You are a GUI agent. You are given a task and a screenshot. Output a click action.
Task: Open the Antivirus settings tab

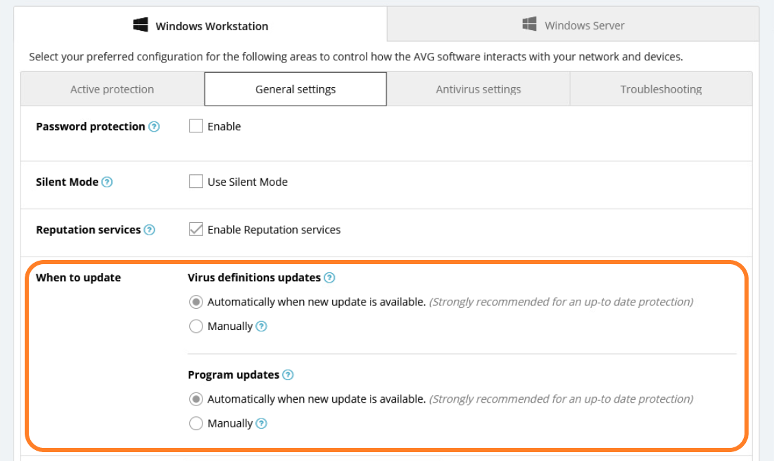(478, 89)
